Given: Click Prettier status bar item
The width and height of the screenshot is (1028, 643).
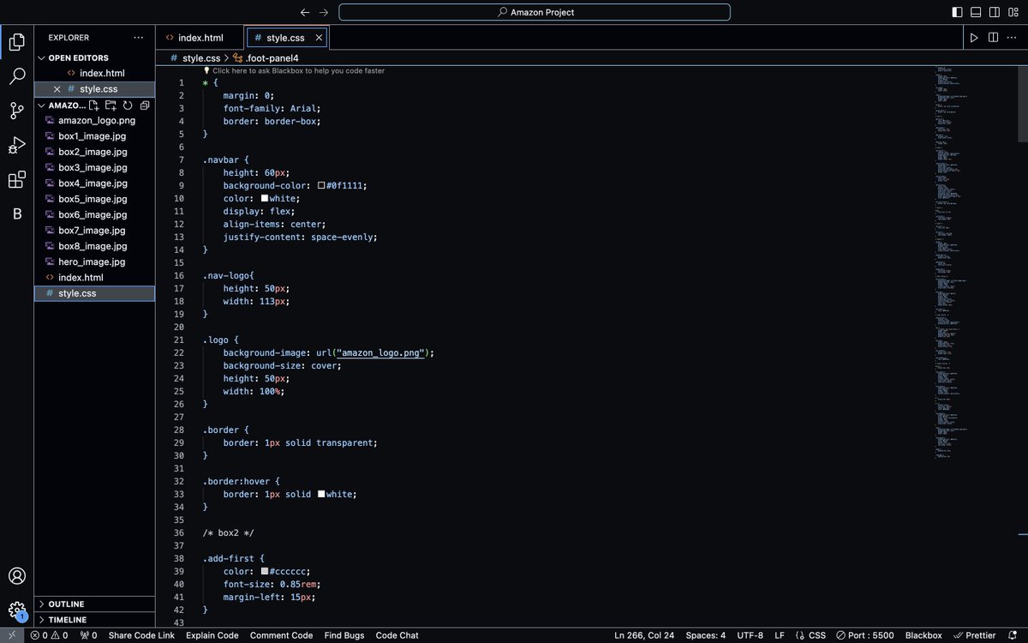Looking at the screenshot, I should click(974, 635).
